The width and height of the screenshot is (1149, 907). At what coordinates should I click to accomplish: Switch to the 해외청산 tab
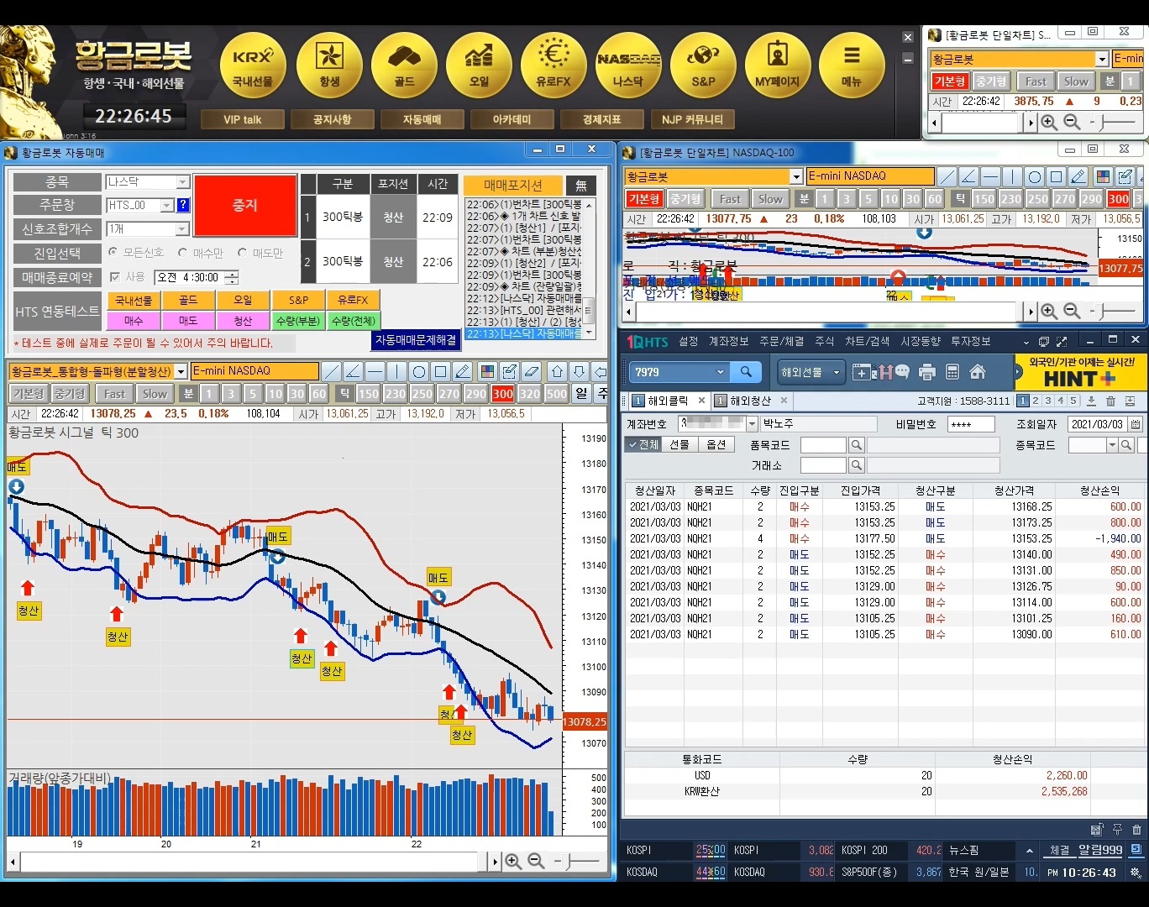point(750,401)
